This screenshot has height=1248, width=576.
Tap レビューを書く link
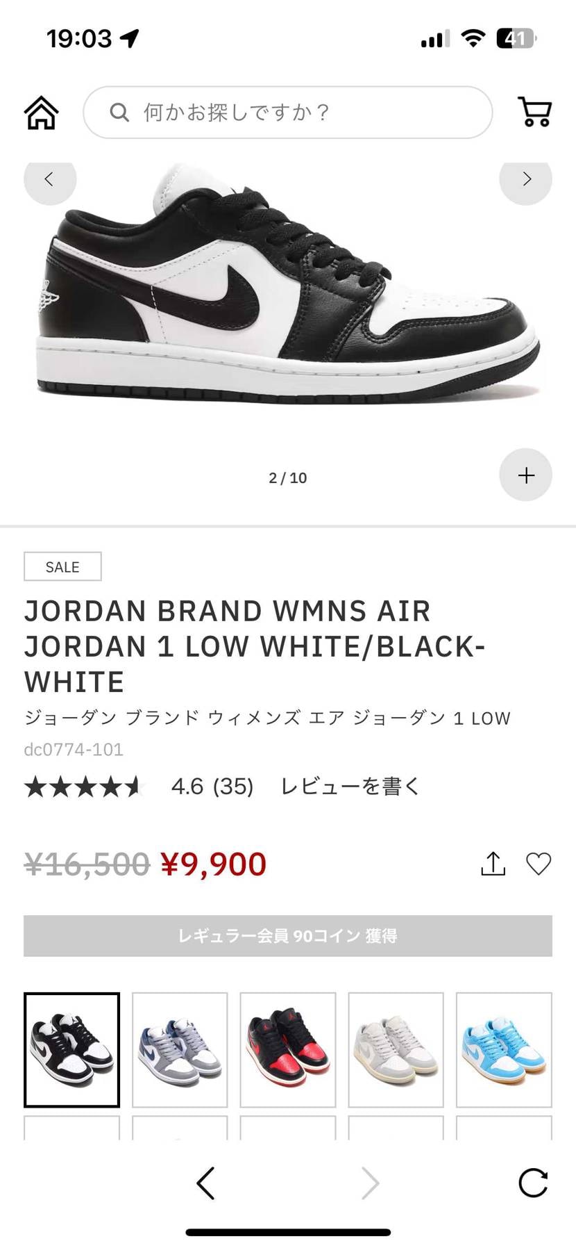pos(350,787)
